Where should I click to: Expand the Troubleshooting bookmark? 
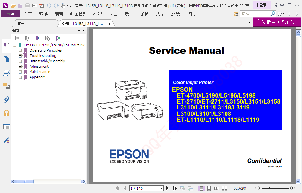[20, 56]
